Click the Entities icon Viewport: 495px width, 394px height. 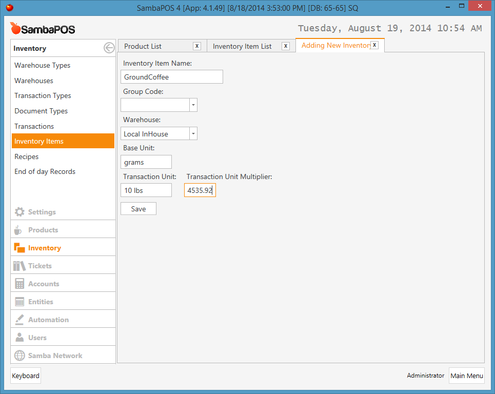click(19, 302)
